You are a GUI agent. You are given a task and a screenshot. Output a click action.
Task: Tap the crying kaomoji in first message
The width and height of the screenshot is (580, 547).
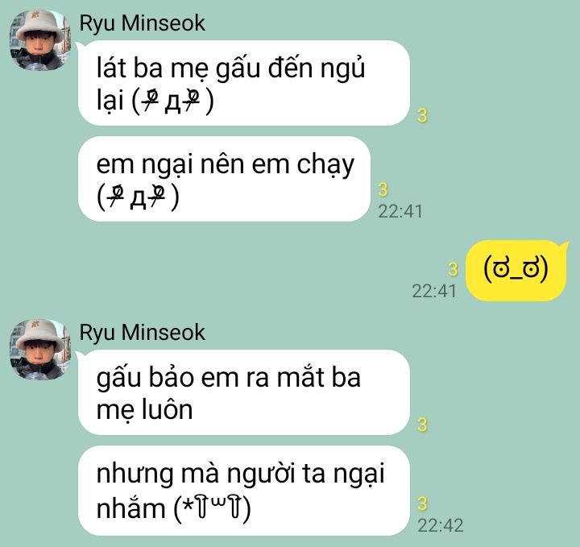[173, 102]
